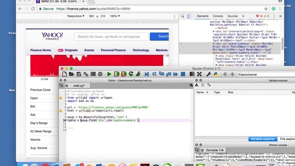Click debug Step over icon
Image resolution: width=295 pixels, height=166 pixels.
(154, 74)
